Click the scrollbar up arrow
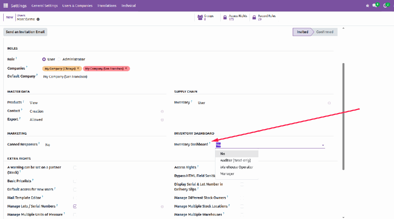Image resolution: width=394 pixels, height=219 pixels. coord(343,28)
